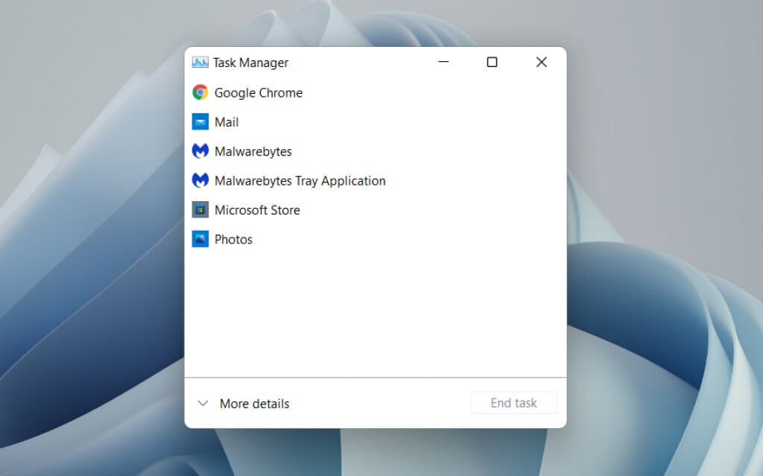The image size is (763, 476).
Task: Click the Photos app icon
Action: [x=200, y=239]
